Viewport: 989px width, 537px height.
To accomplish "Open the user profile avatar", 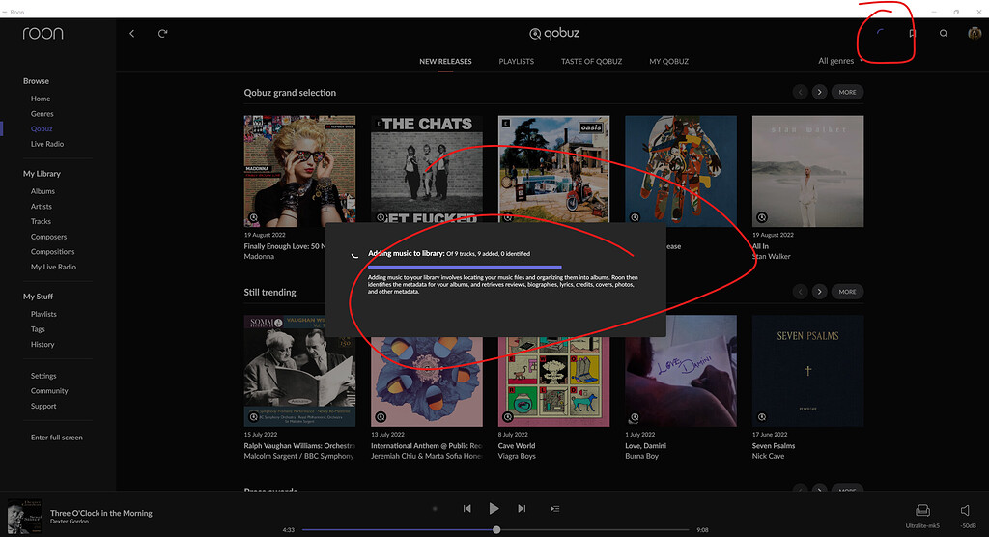I will [975, 34].
